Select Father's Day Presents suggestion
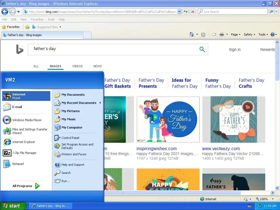Image resolution: width=280 pixels, height=210 pixels. coord(151,83)
